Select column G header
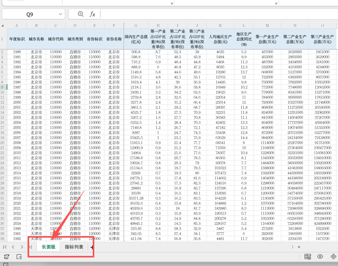This screenshot has height=266, width=338. (136, 26)
